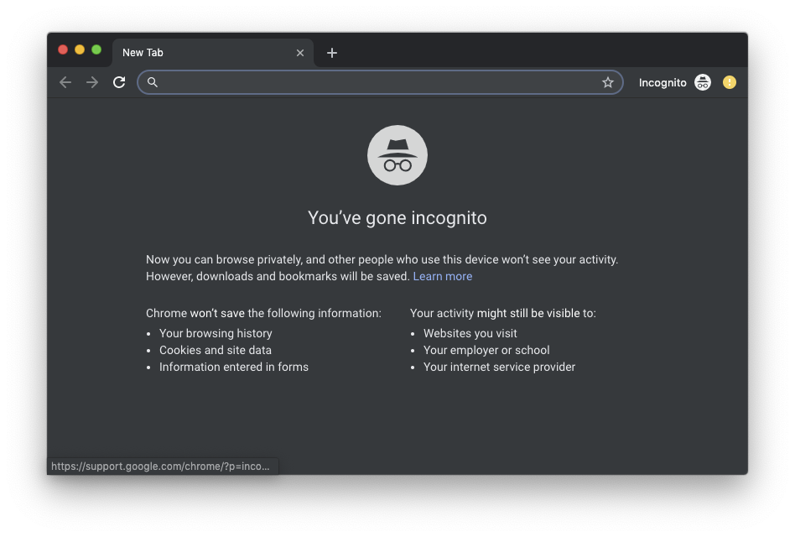Screen dimensions: 795x537
Task: Close the New Tab tab
Action: click(x=300, y=53)
